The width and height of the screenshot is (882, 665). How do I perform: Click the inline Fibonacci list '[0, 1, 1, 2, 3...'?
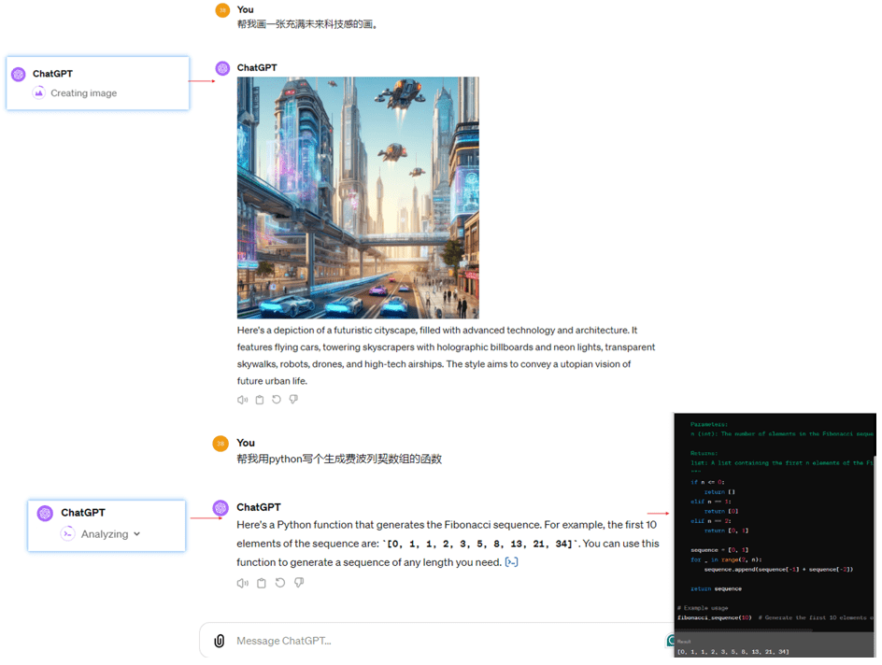479,545
